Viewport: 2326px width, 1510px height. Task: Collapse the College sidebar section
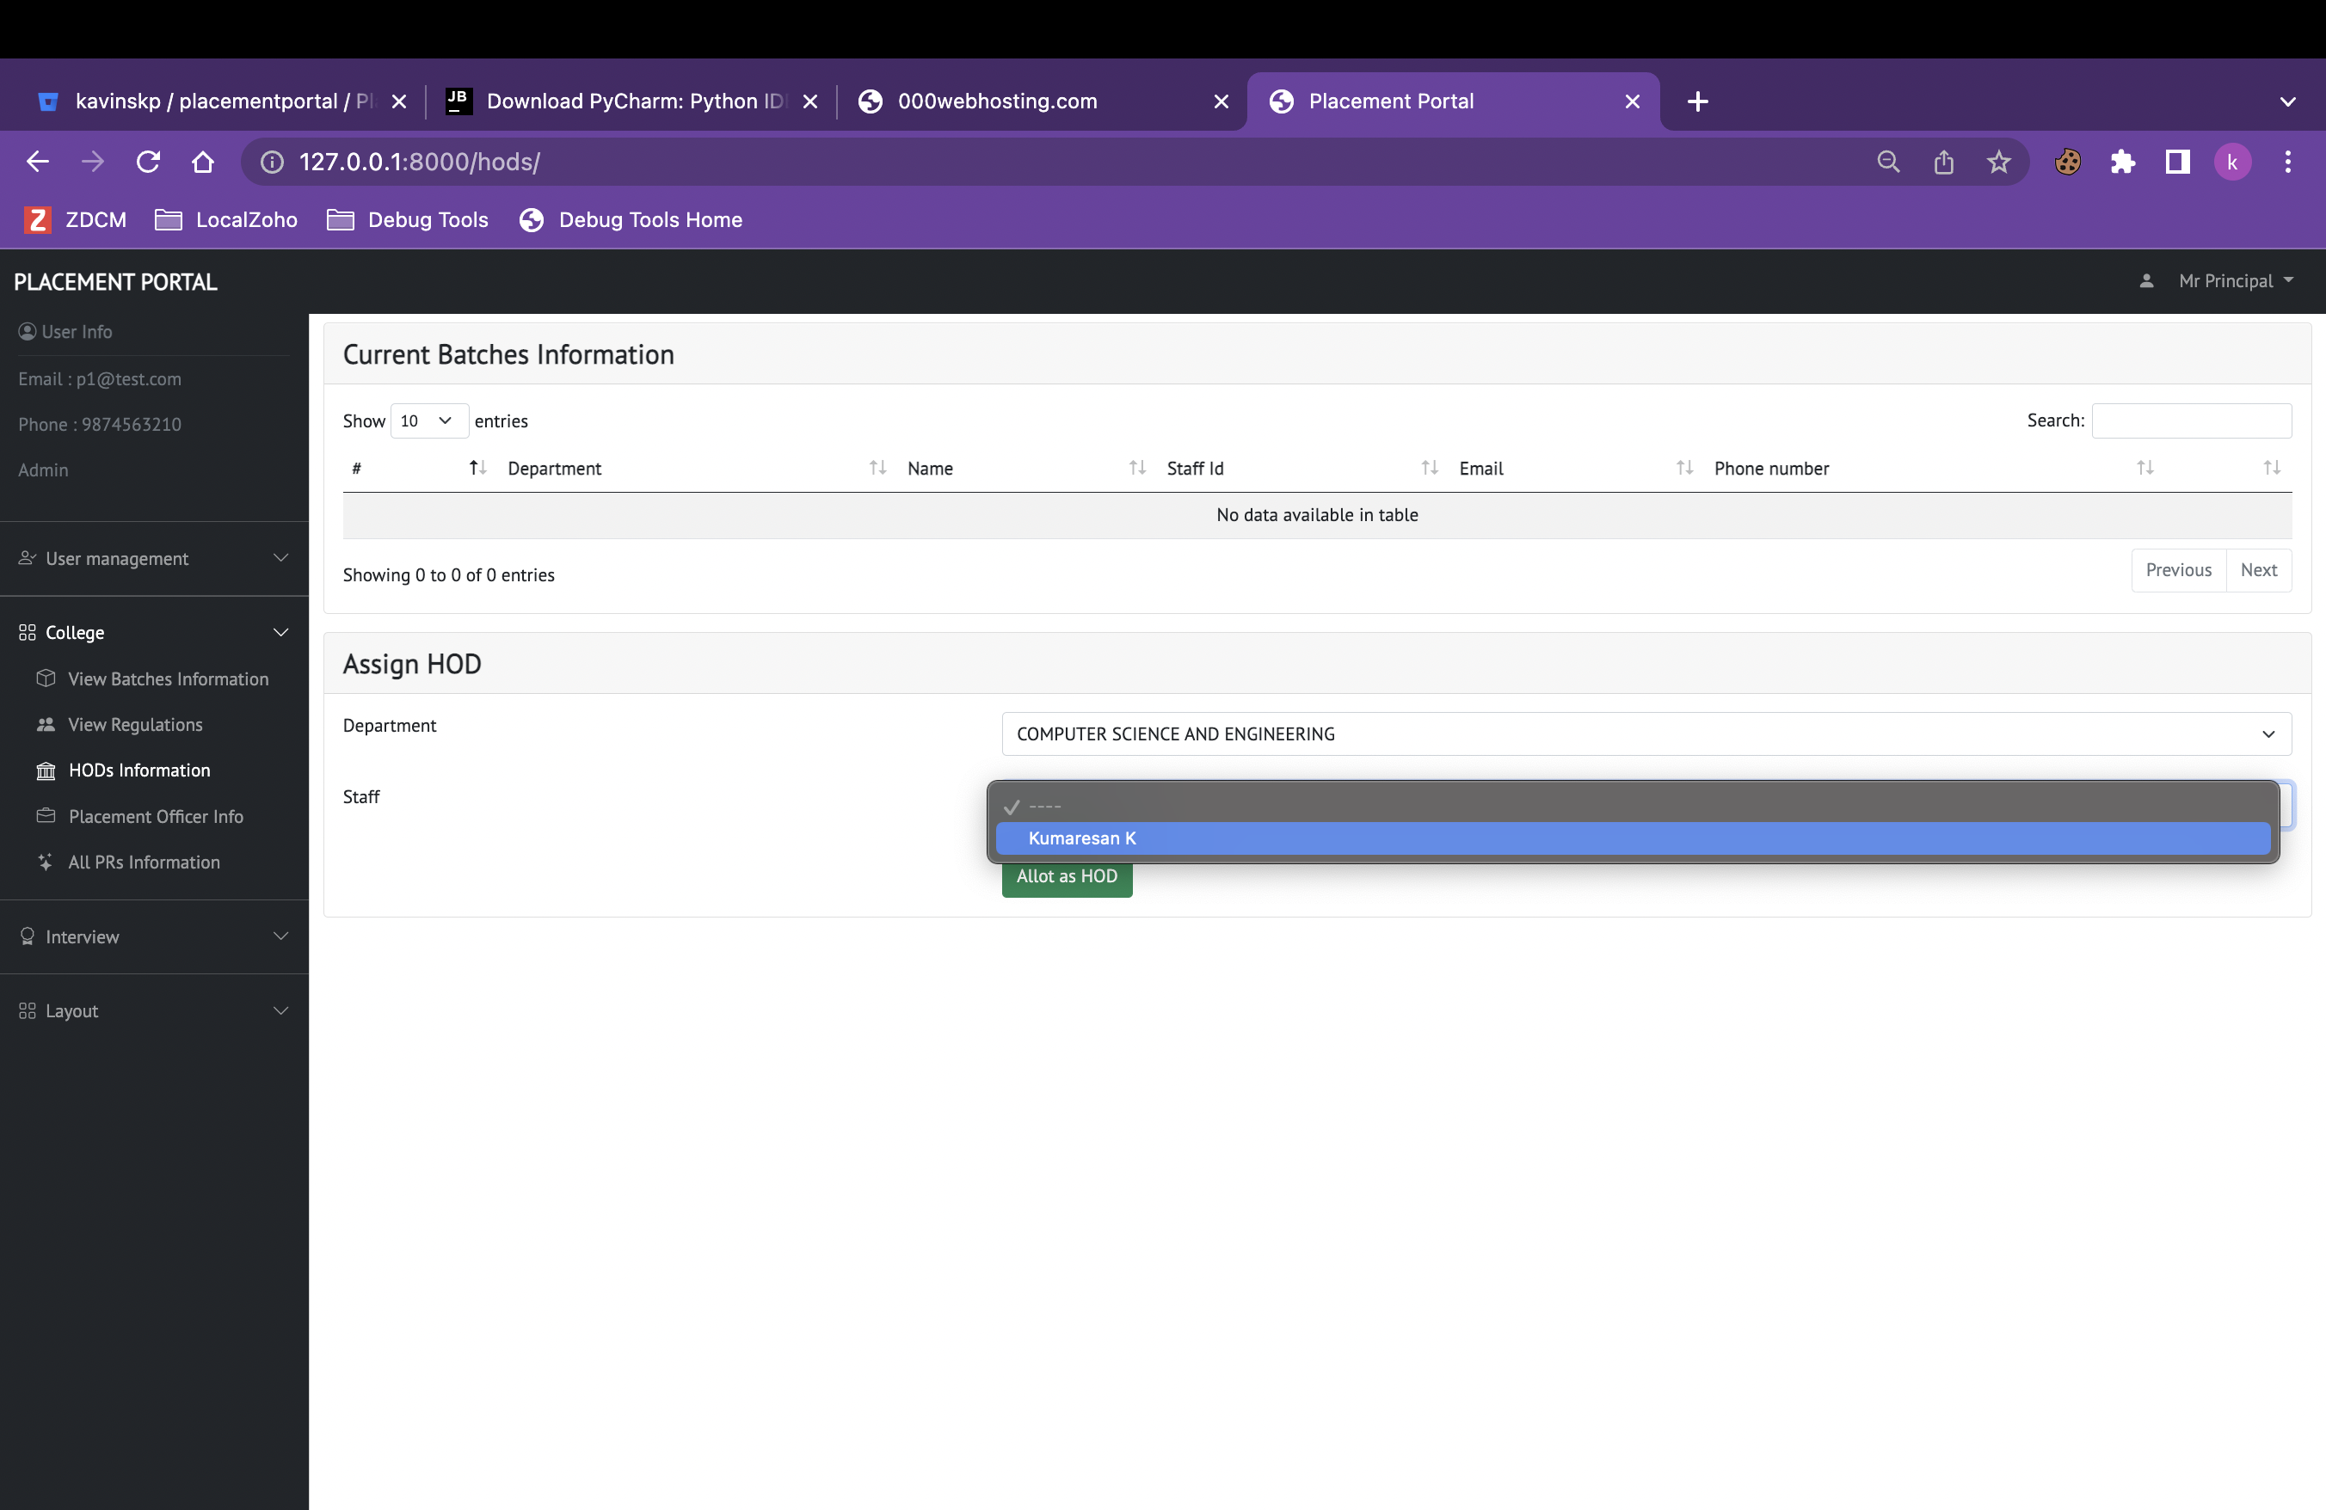(155, 632)
